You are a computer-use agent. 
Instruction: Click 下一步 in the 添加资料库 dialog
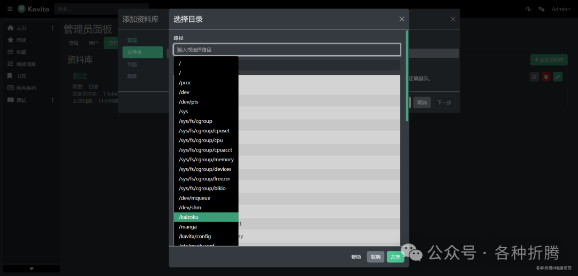444,102
